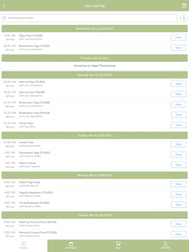
Task: Book Morning Vinyasa Flow ONLINE class
Action: (x=178, y=224)
